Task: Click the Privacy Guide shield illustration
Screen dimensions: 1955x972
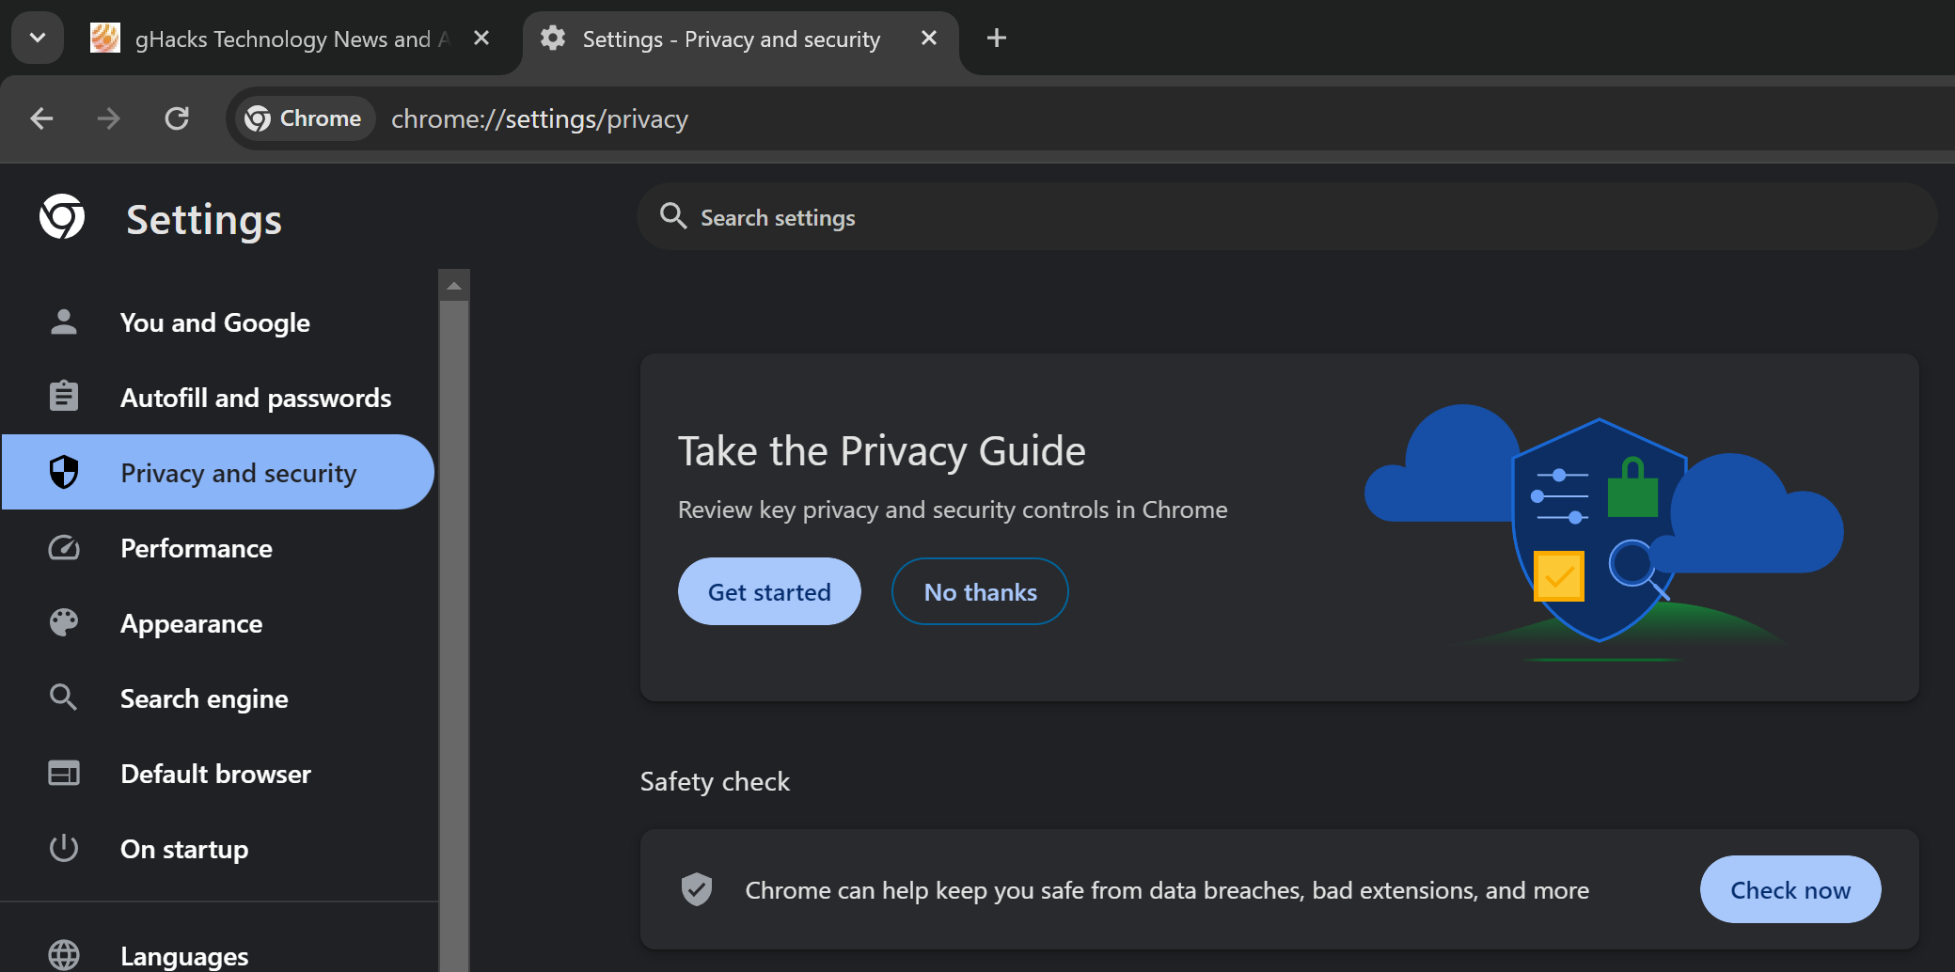Action: coord(1599,531)
